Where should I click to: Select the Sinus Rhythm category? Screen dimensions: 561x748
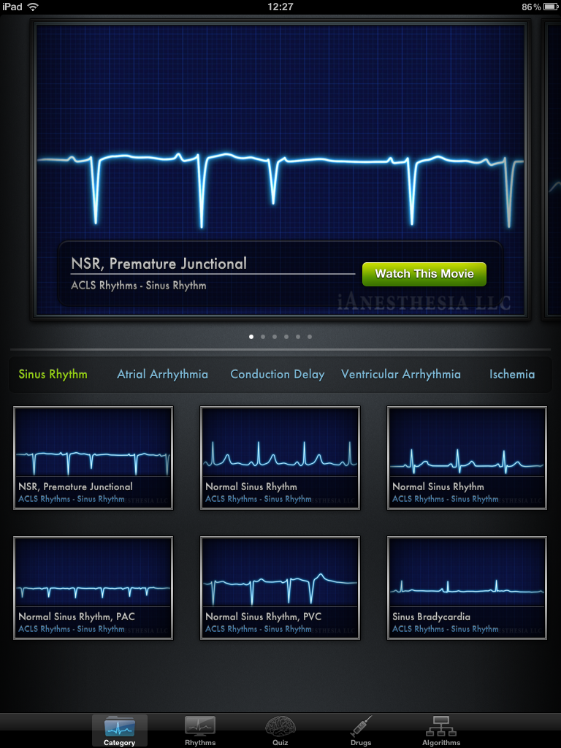pyautogui.click(x=53, y=374)
